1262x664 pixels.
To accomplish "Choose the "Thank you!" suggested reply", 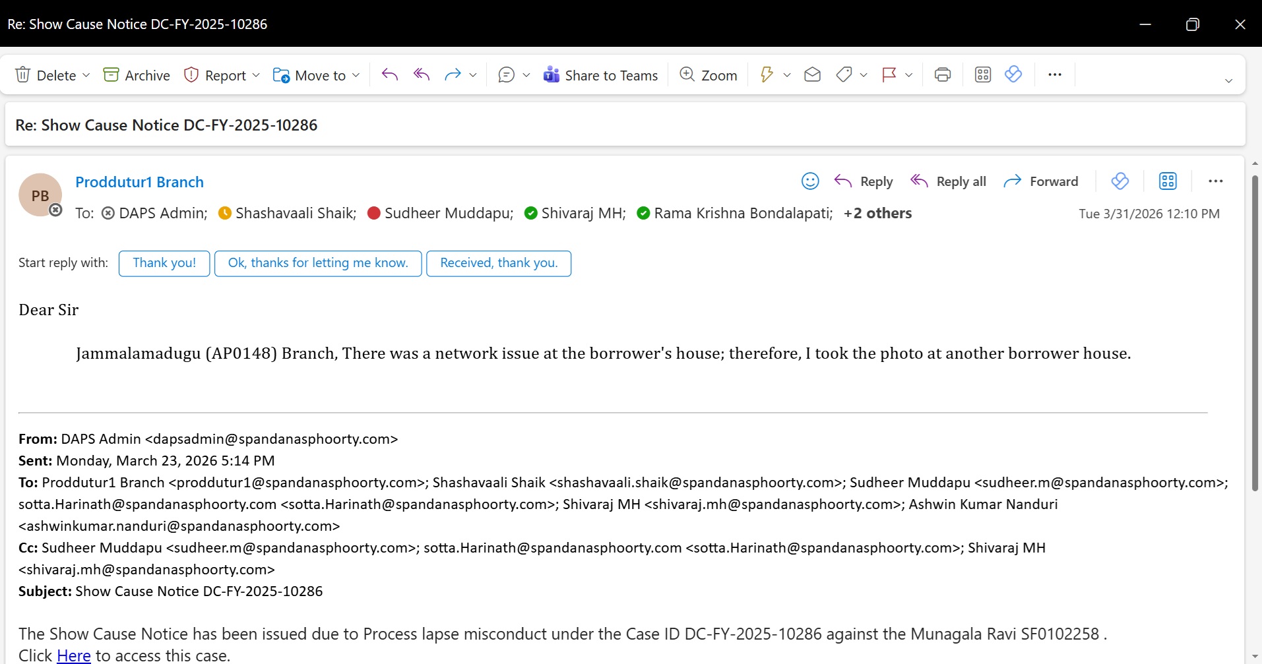I will tap(164, 263).
